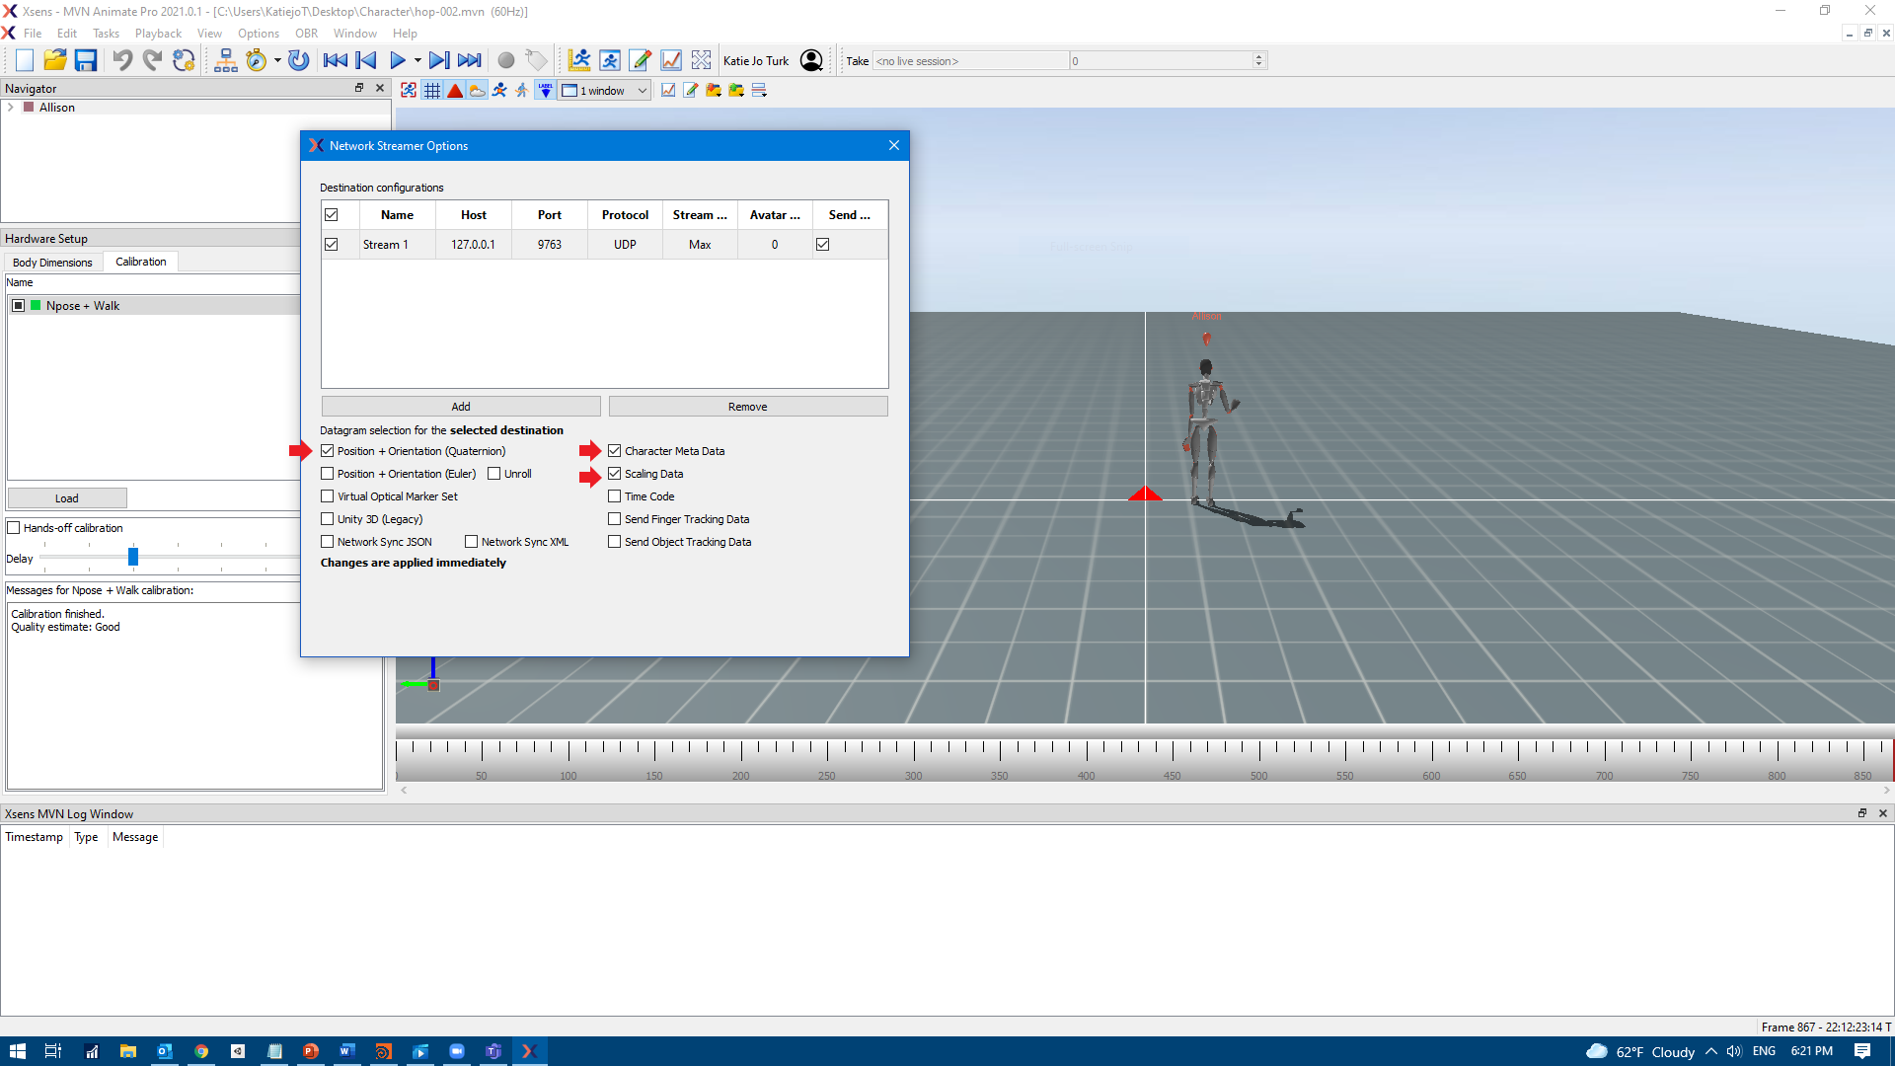Viewport: 1895px width, 1066px height.
Task: Open a file using the yellow folder icon
Action: point(55,60)
